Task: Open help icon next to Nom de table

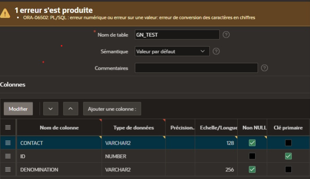Action: pyautogui.click(x=226, y=35)
